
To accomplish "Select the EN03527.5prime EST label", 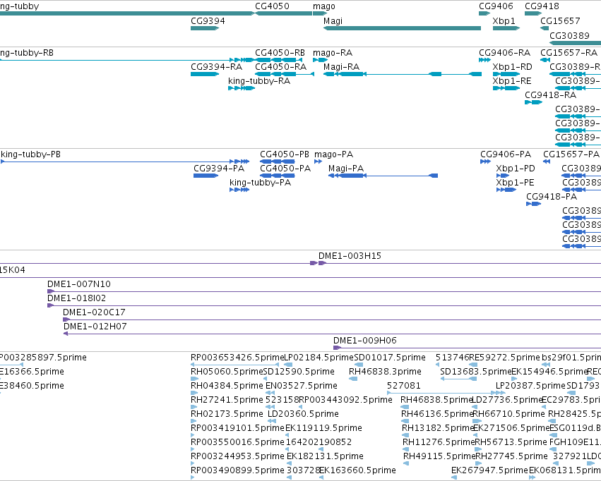I will click(302, 386).
